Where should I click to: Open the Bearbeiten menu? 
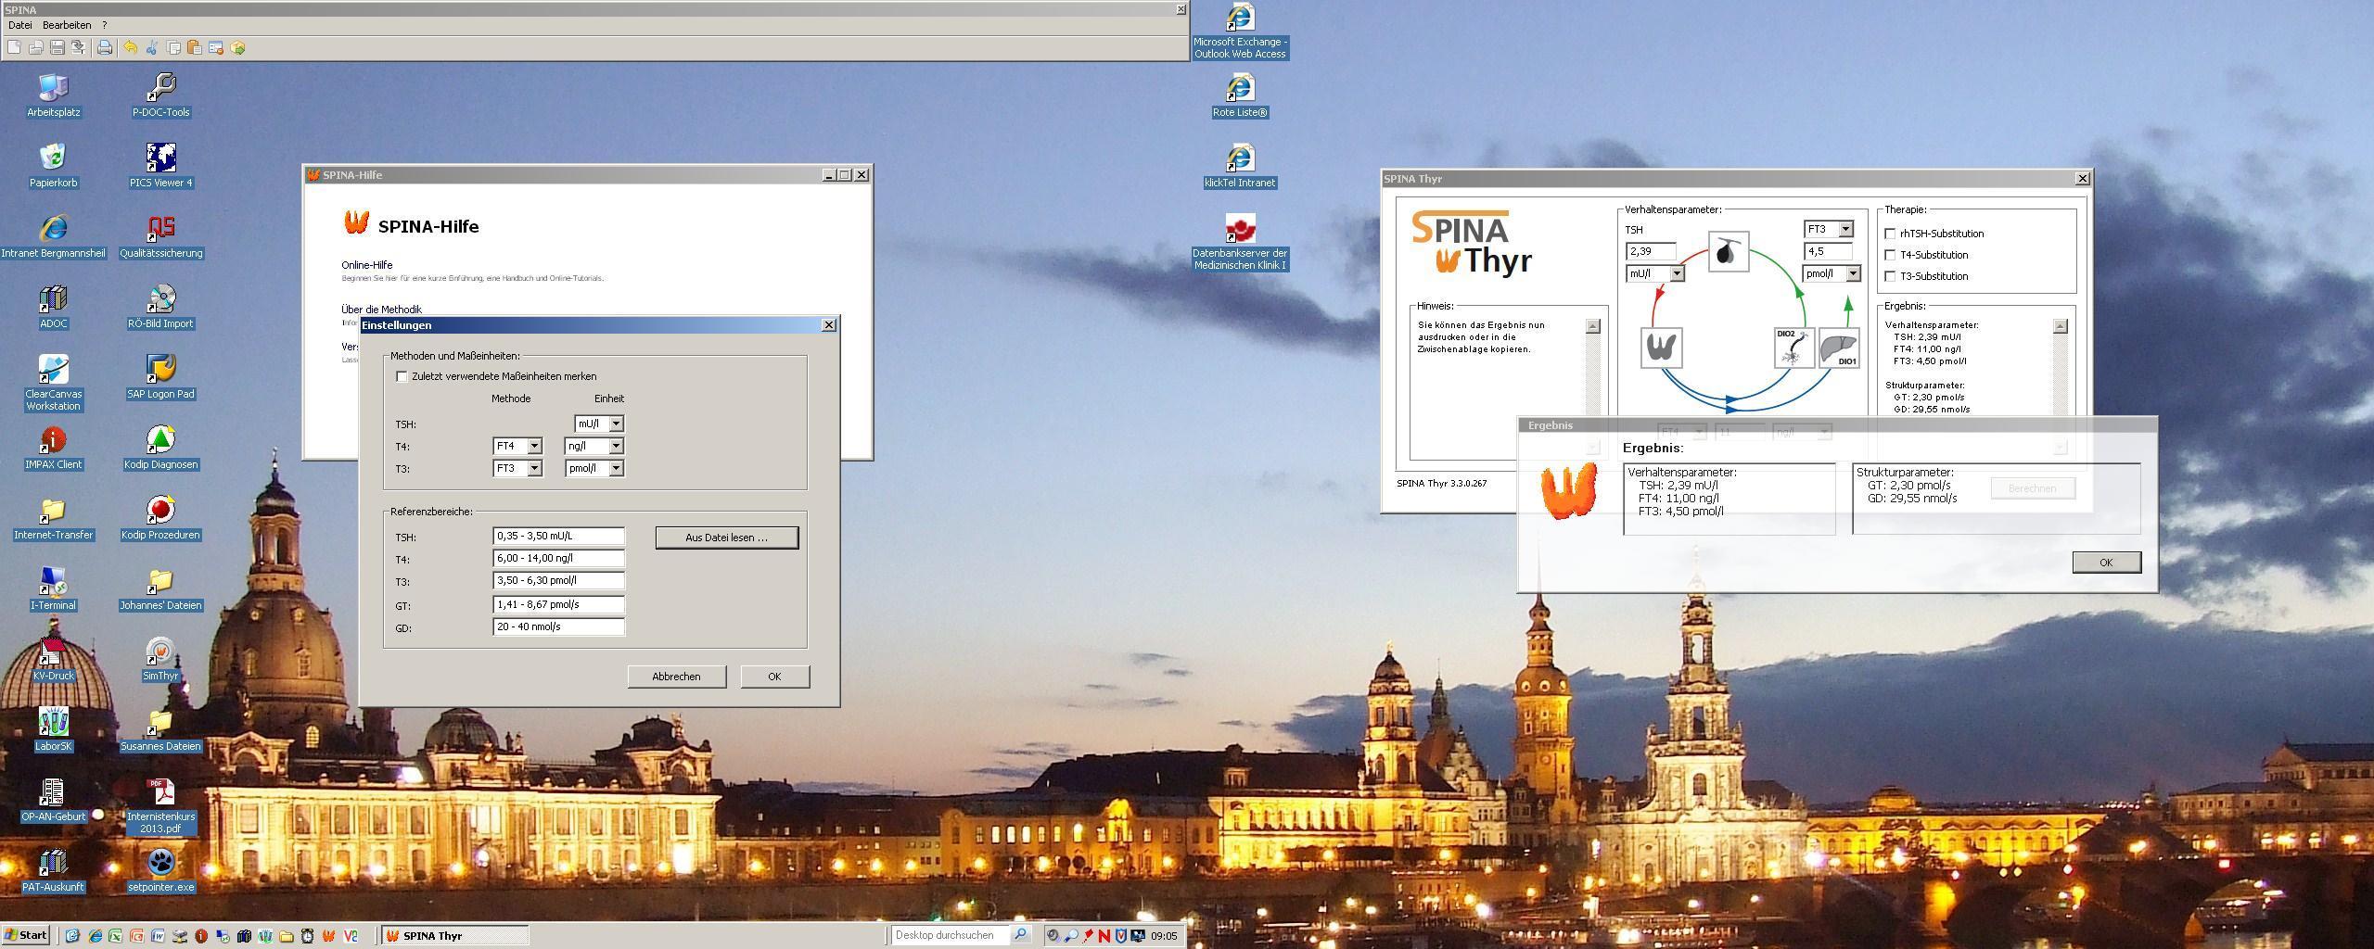[67, 25]
